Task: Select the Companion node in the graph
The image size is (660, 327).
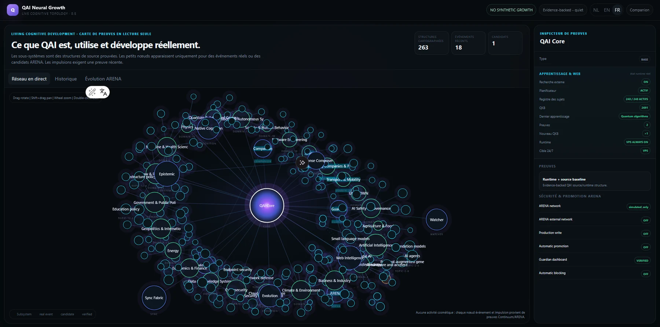Action: 263,148
